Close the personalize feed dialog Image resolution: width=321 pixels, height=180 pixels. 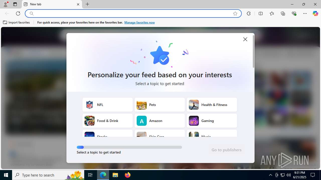coord(245,39)
